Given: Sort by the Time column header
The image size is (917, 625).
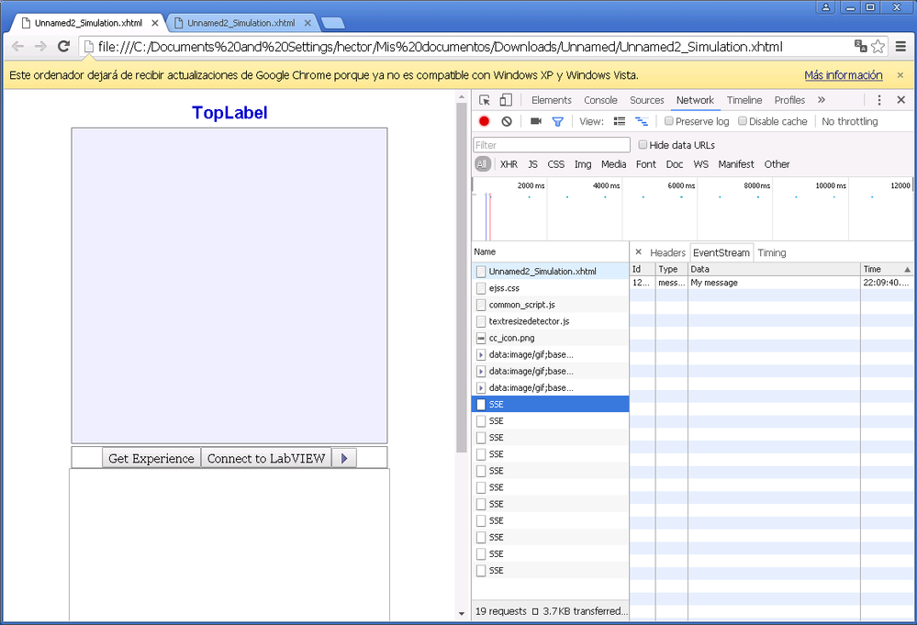Looking at the screenshot, I should pyautogui.click(x=886, y=269).
